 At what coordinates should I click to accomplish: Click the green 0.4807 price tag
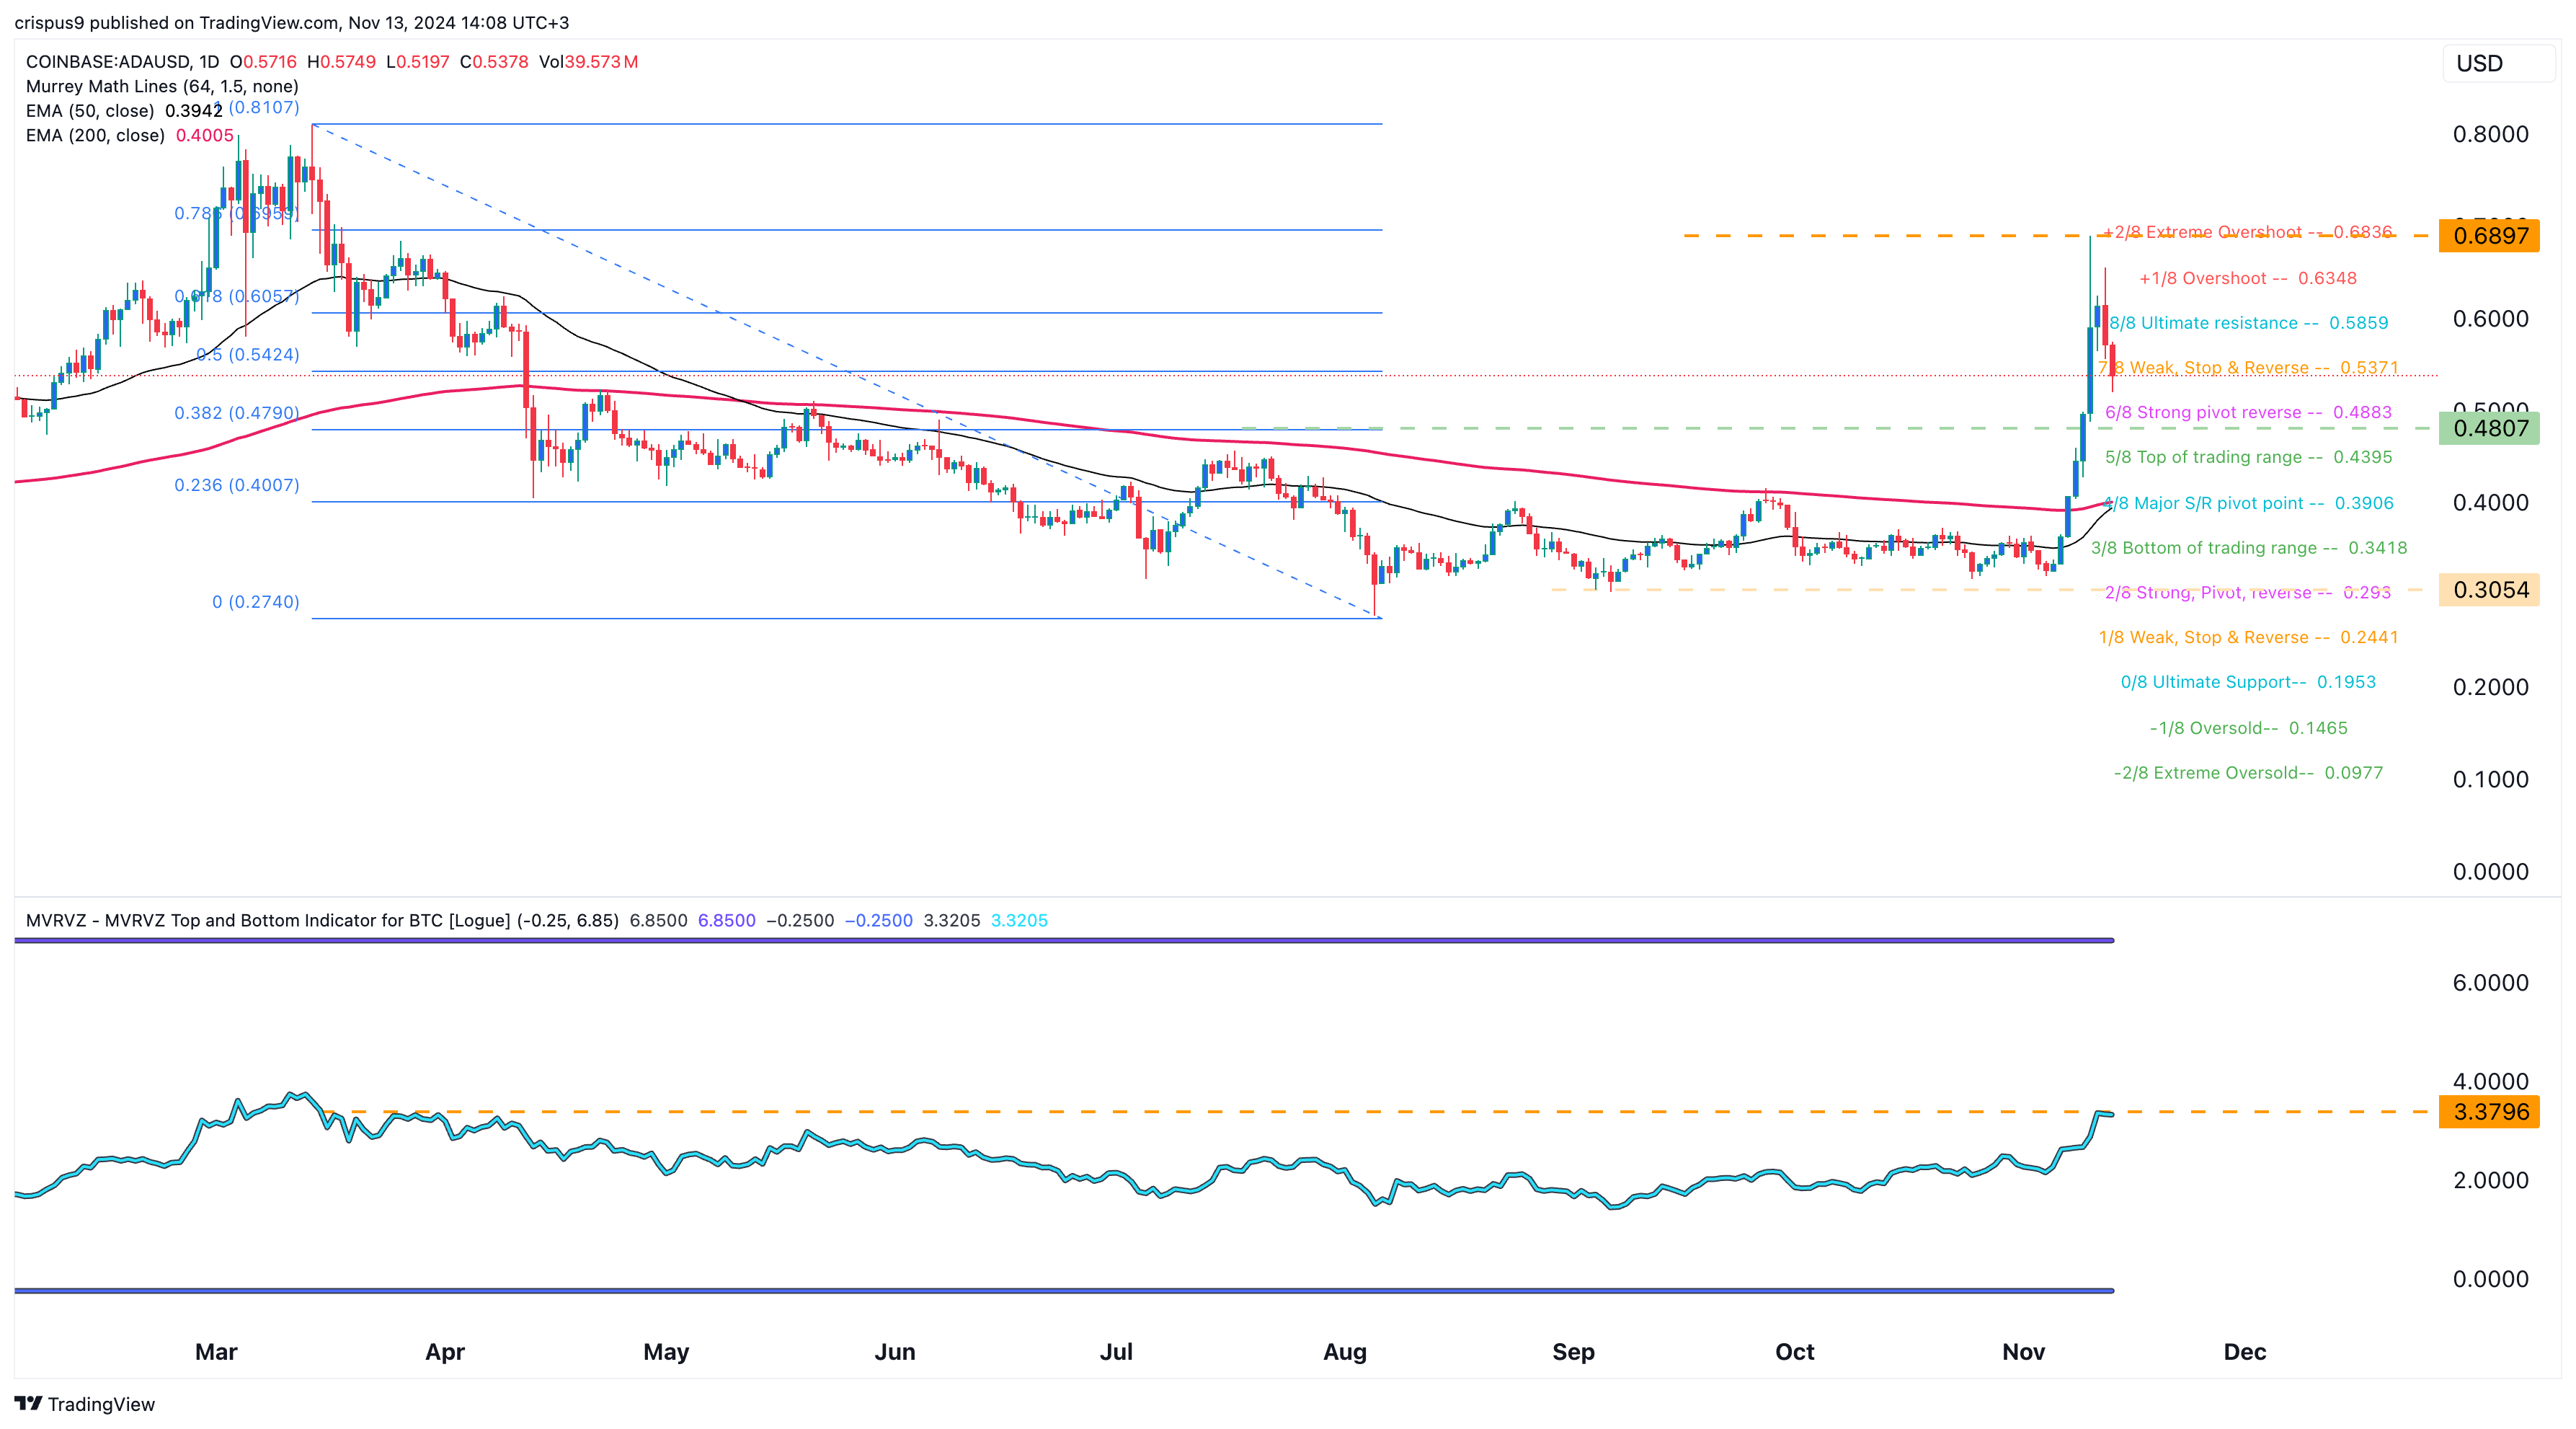coord(2489,428)
